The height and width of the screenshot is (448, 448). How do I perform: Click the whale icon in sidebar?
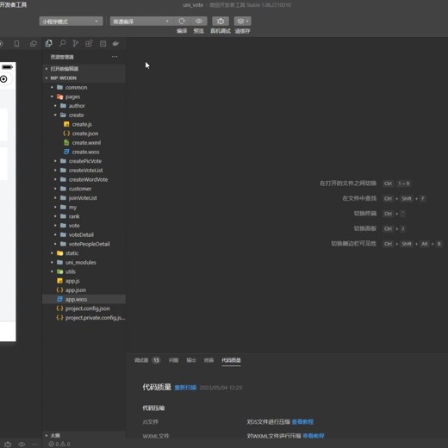[115, 43]
